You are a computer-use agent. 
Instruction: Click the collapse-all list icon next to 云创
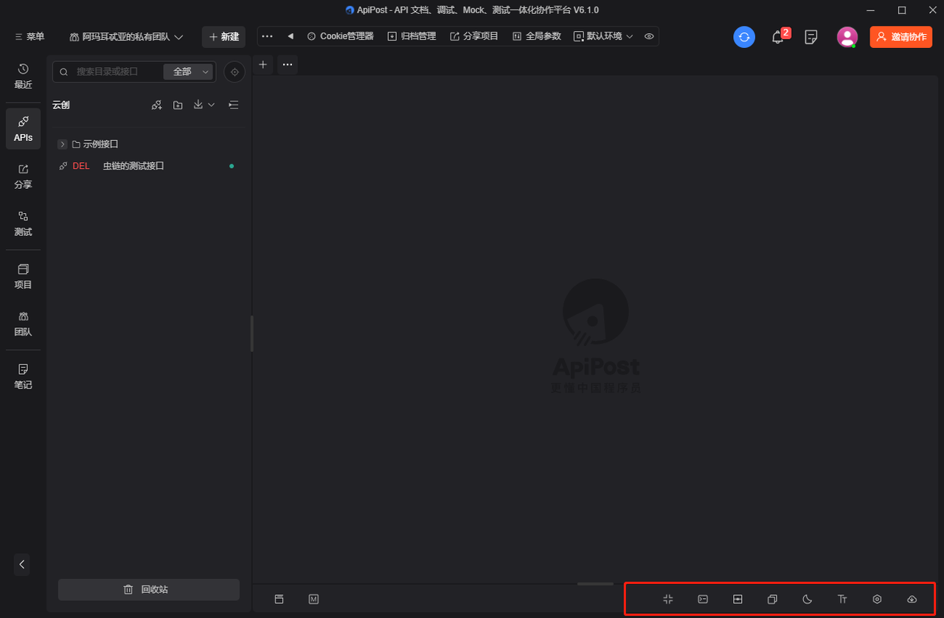pos(234,105)
